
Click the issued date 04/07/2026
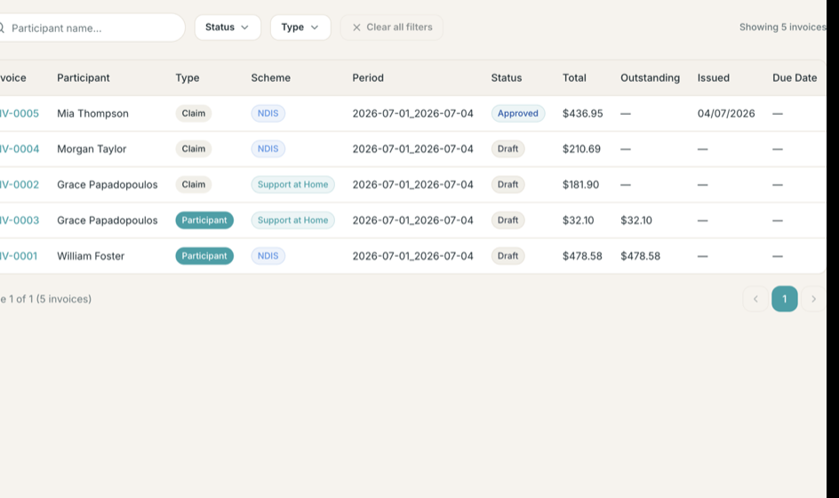click(726, 114)
